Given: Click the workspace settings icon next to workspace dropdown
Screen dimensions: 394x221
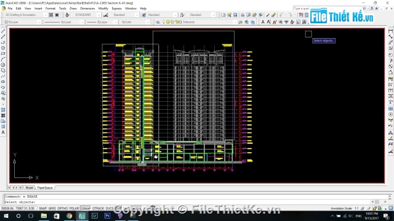Looking at the screenshot, I should pos(51,15).
